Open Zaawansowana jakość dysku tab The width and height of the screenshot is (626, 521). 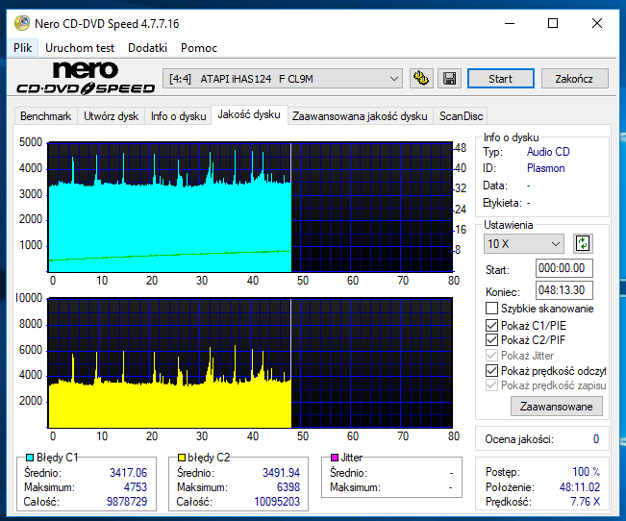[360, 116]
